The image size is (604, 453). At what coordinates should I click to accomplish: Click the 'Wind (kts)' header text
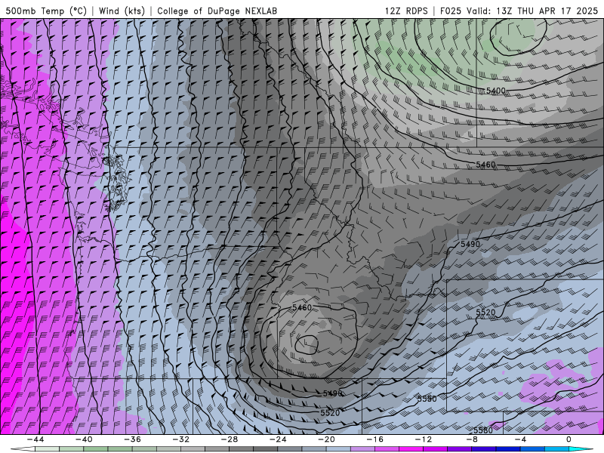122,11
